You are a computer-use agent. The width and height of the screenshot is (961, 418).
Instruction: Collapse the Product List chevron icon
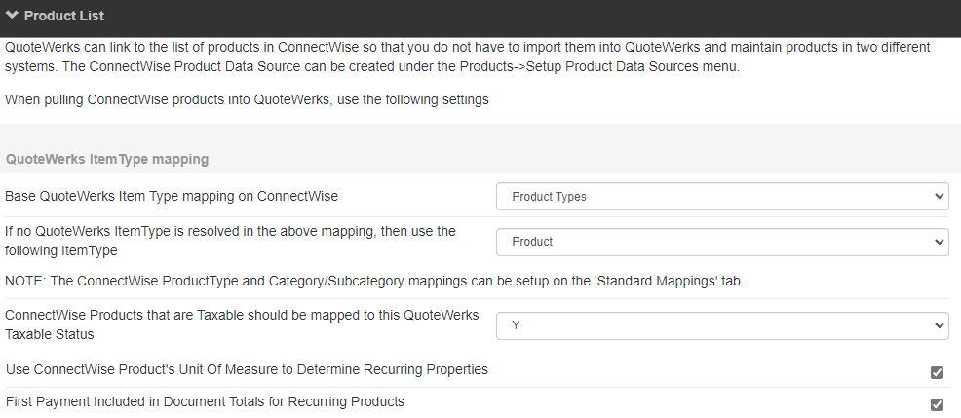point(12,16)
